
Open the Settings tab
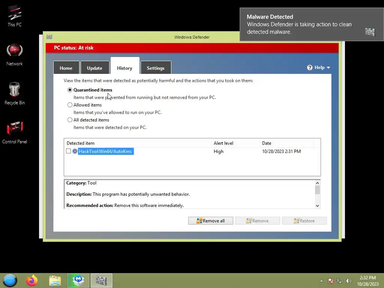(156, 68)
